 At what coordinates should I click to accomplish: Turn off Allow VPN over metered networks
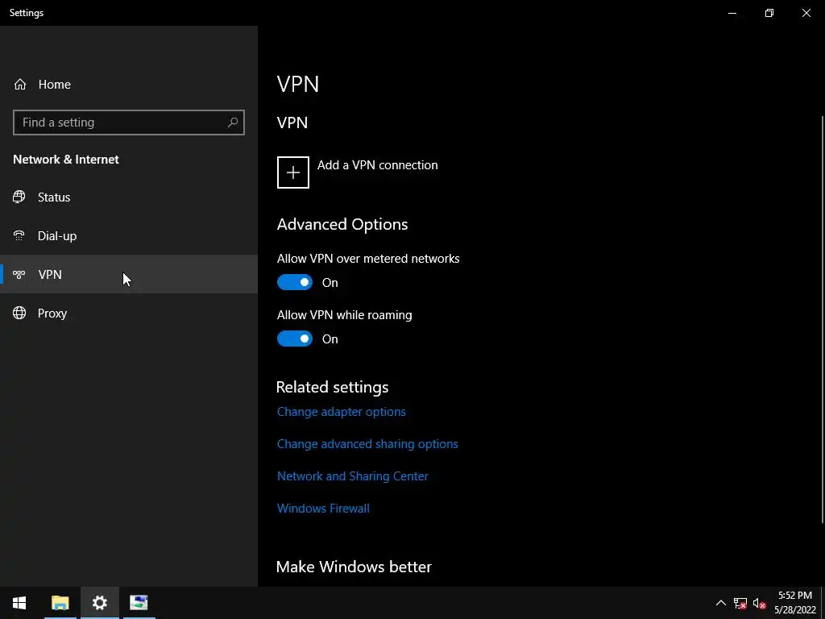tap(295, 283)
